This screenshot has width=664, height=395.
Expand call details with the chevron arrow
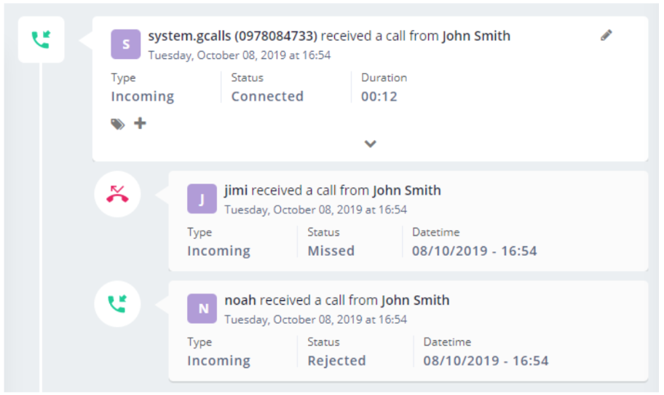click(370, 144)
